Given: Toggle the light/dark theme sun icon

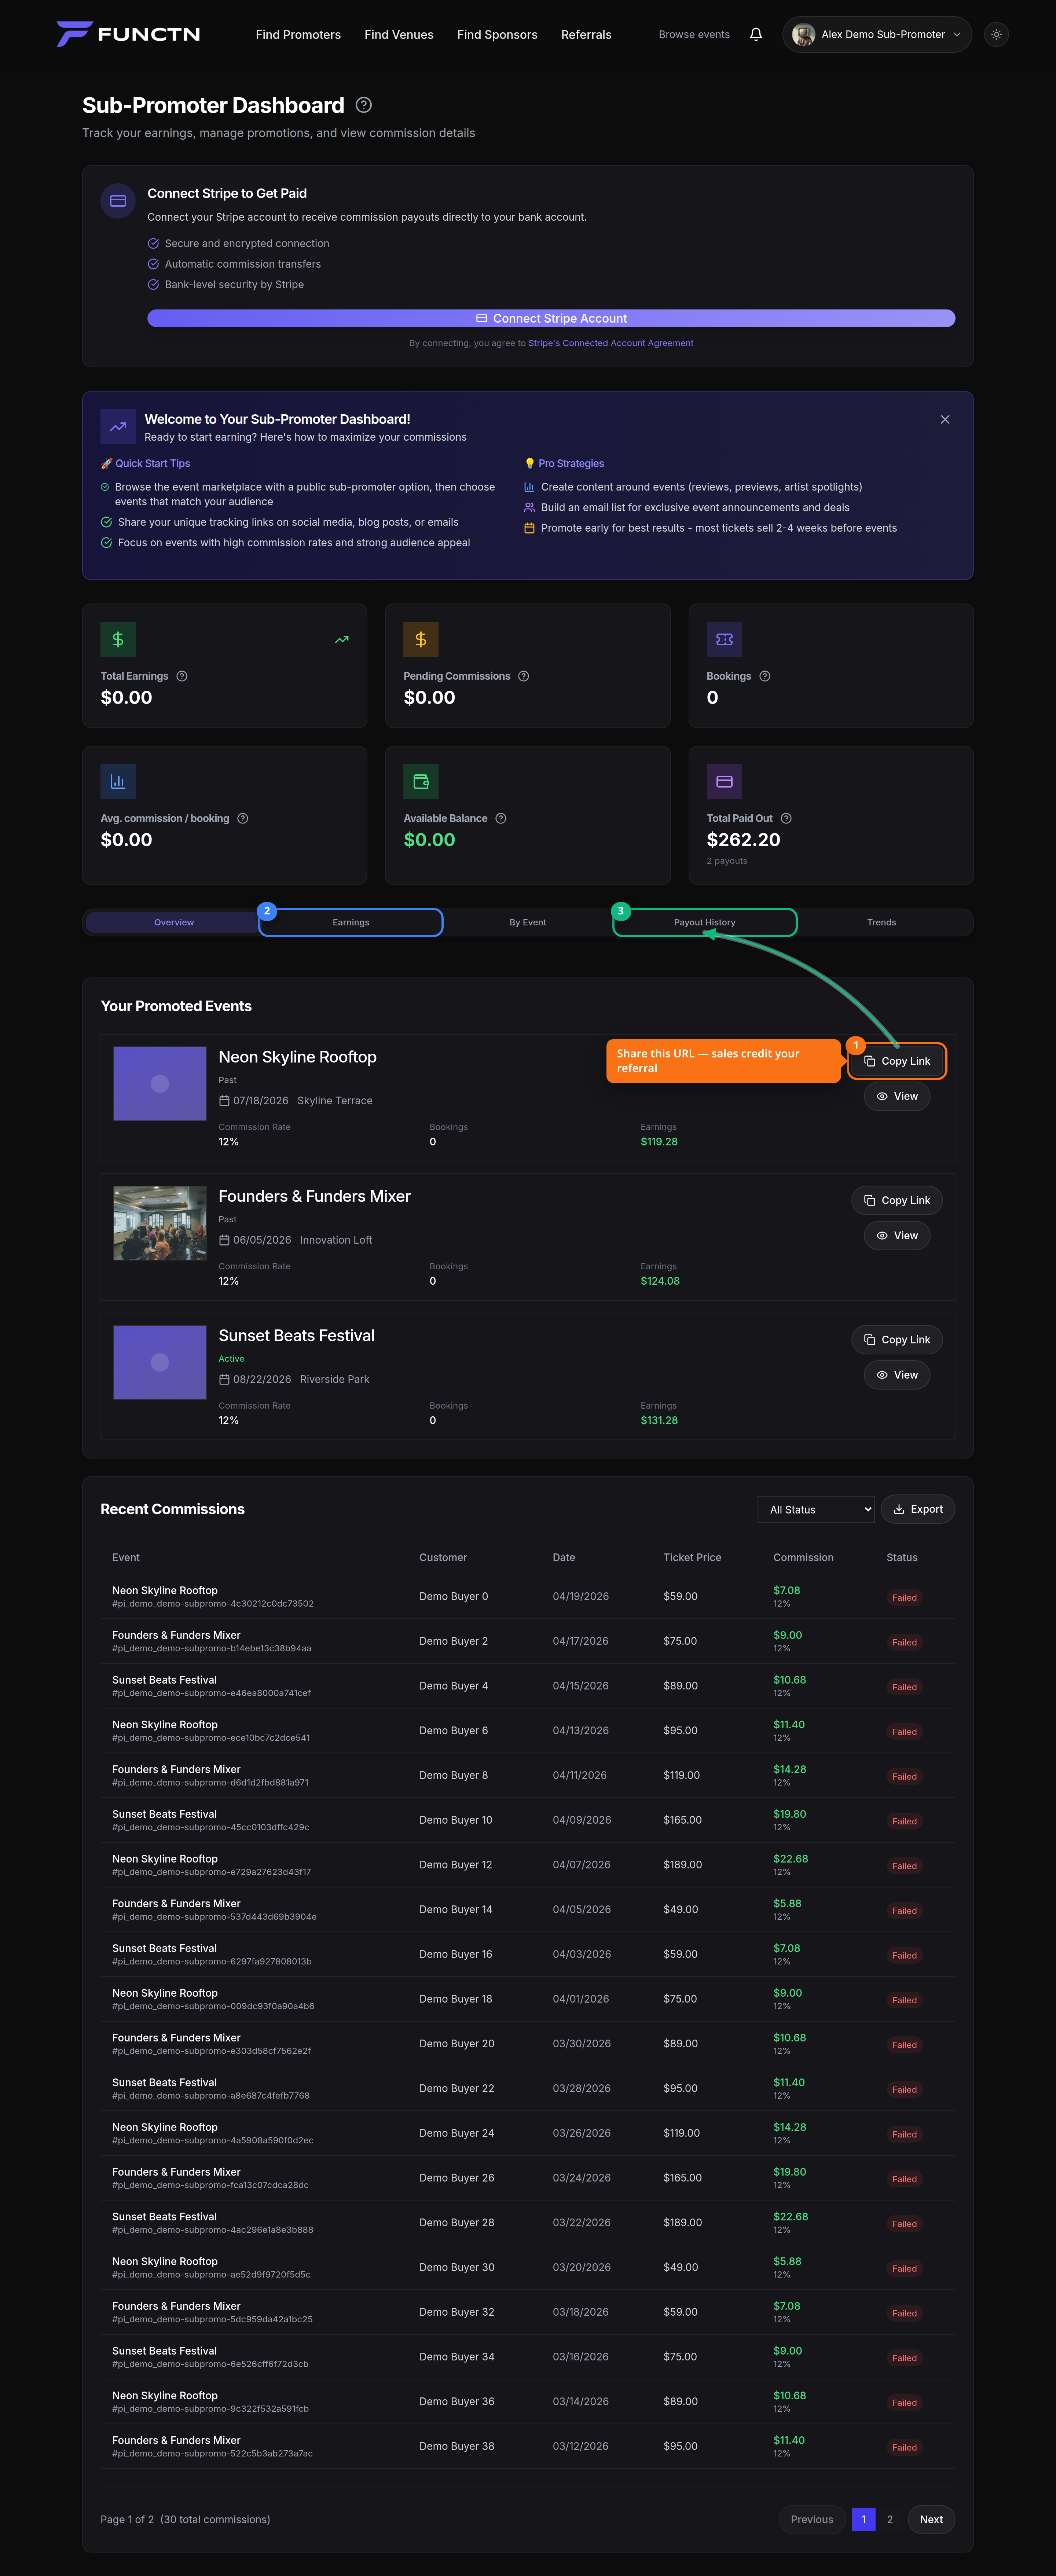Looking at the screenshot, I should (996, 34).
